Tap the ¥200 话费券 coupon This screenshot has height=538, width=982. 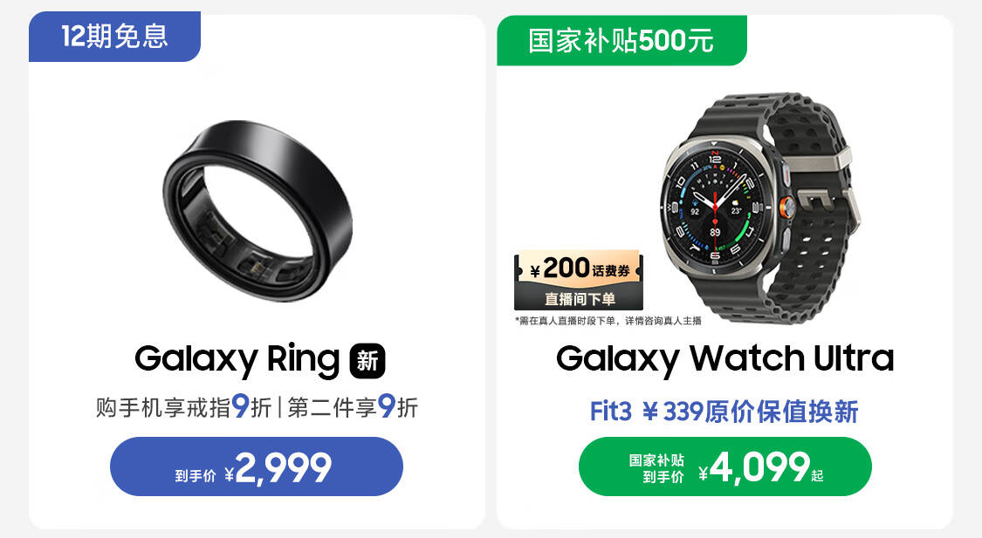[x=579, y=269]
